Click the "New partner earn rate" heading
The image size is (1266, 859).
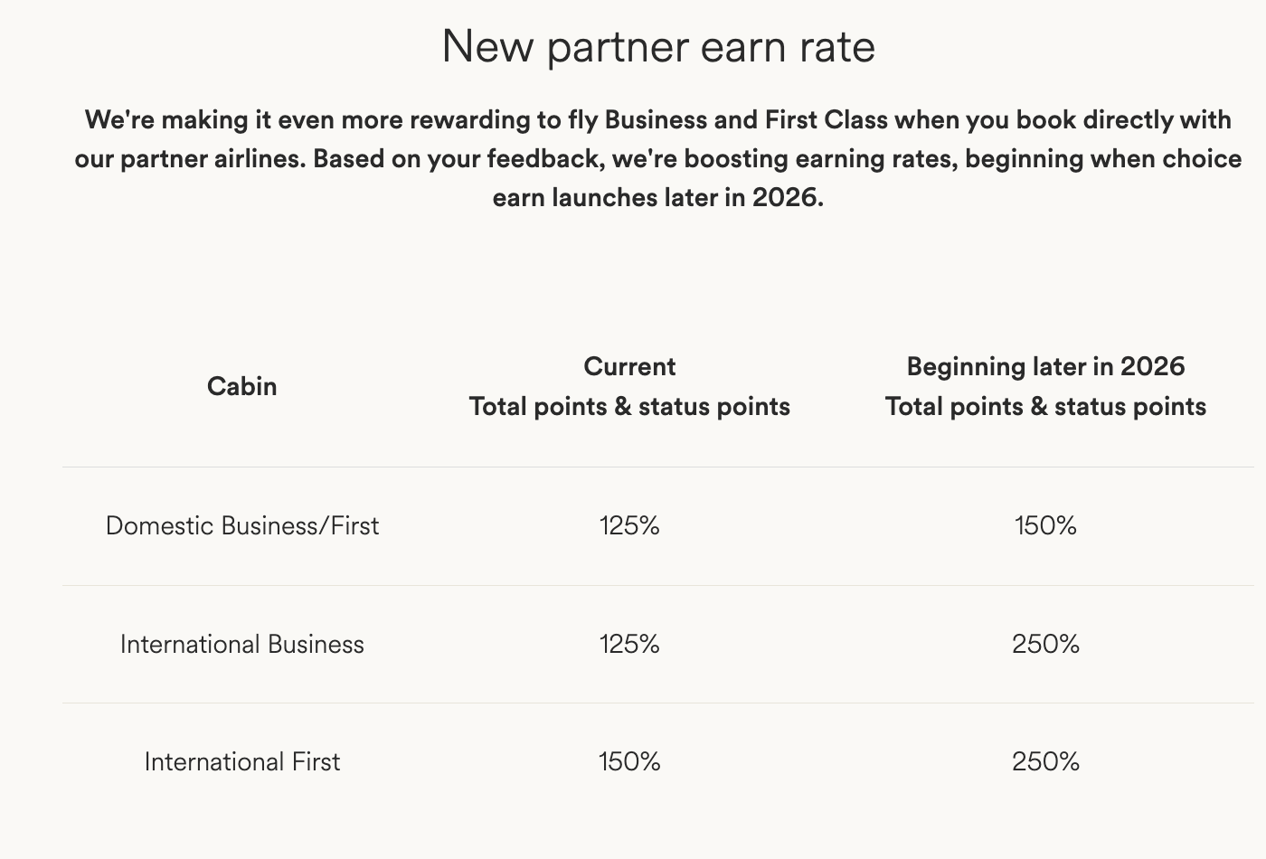click(x=658, y=46)
